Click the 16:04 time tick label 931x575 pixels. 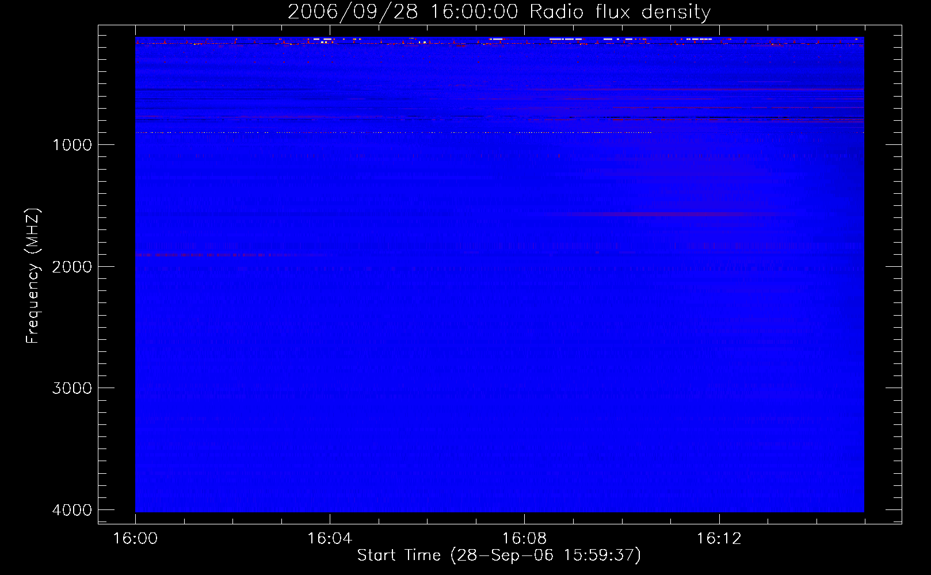(330, 539)
